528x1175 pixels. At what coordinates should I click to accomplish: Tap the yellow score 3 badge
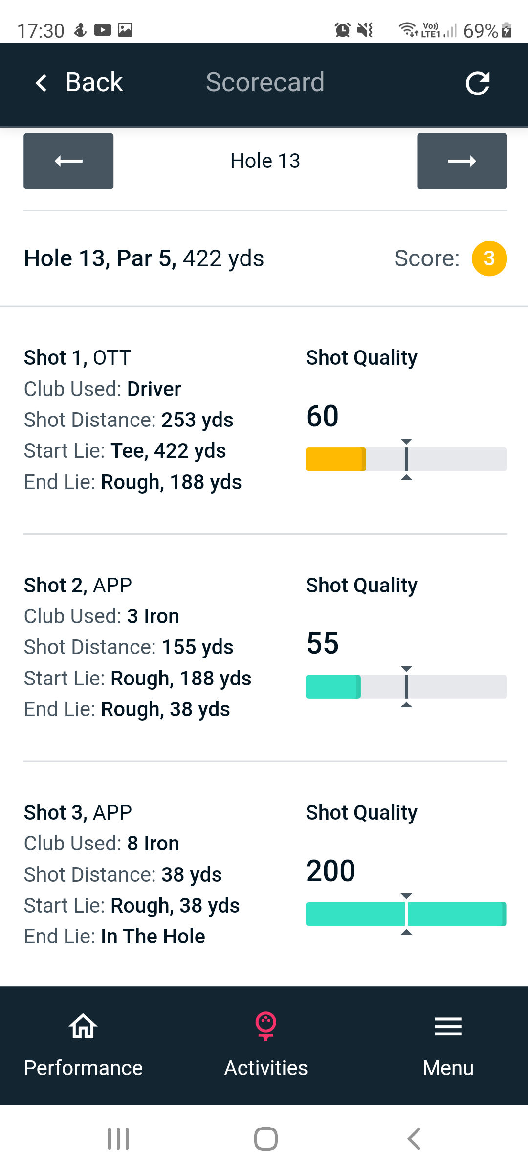pyautogui.click(x=489, y=258)
